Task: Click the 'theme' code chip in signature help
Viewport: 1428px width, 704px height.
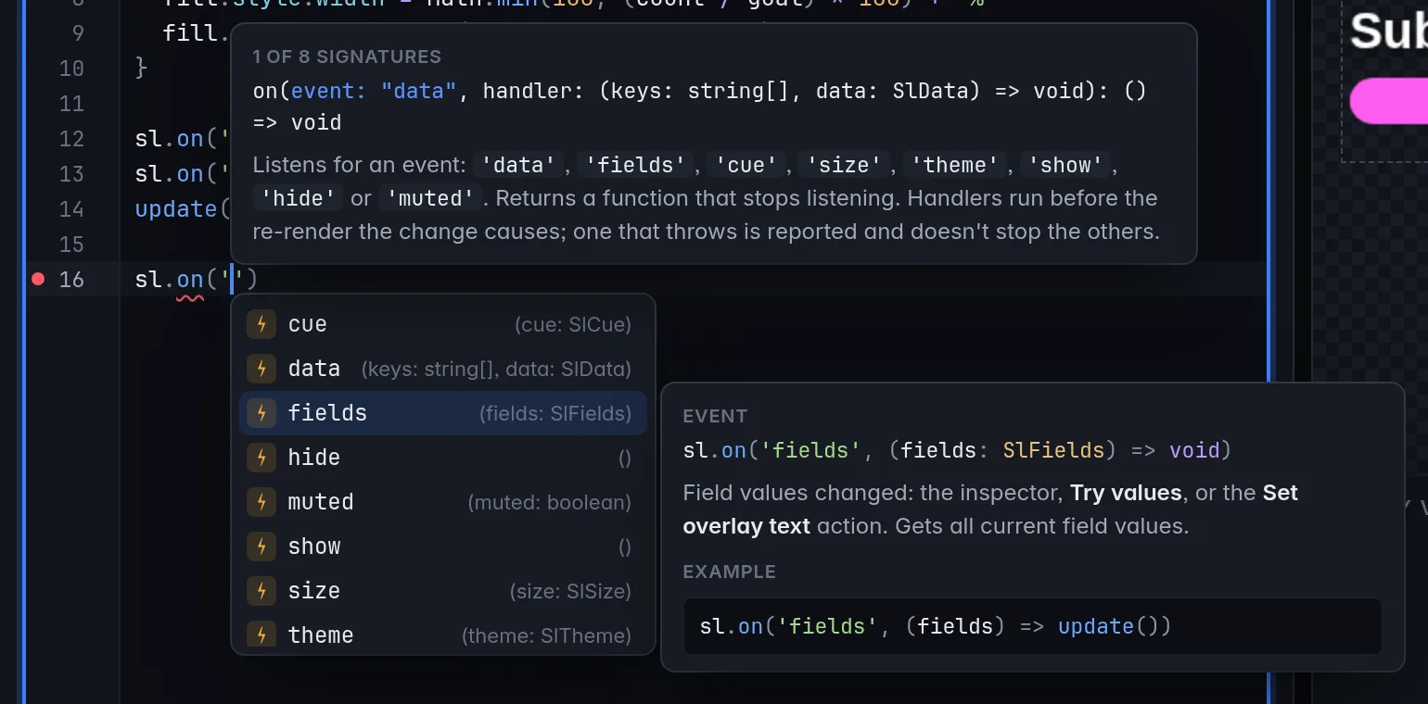Action: [957, 165]
